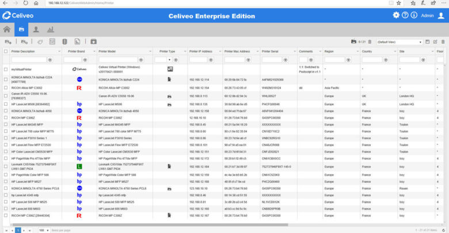
Task: Sort by Printer Serial column header
Action: [x=270, y=52]
